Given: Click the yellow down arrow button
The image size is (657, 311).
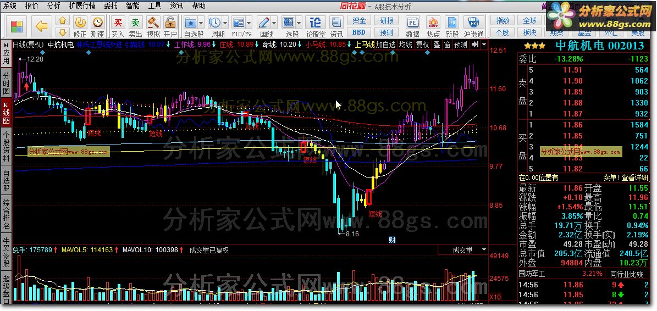Looking at the screenshot, I should tap(63, 32).
